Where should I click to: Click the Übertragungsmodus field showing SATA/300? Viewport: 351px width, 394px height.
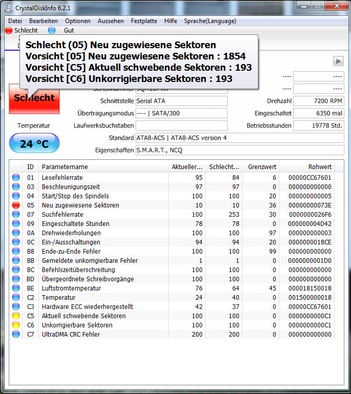pos(182,113)
